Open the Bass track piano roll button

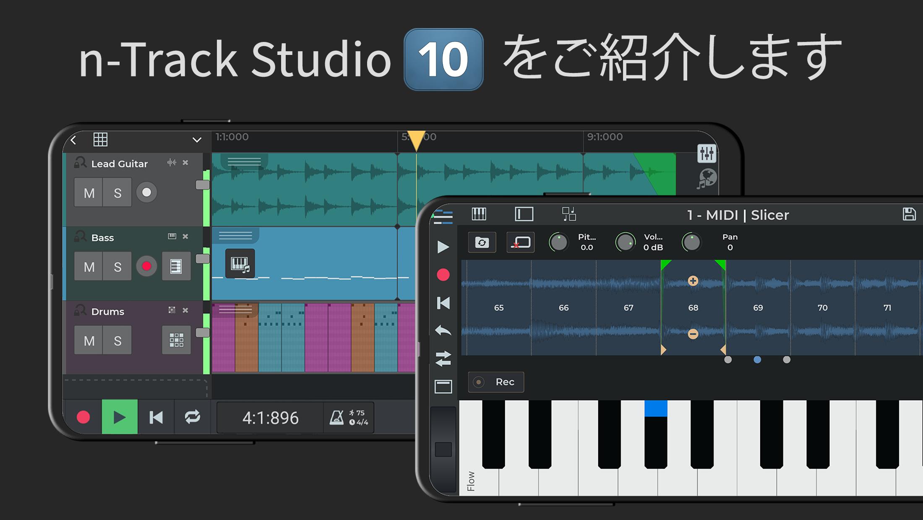pos(176,266)
